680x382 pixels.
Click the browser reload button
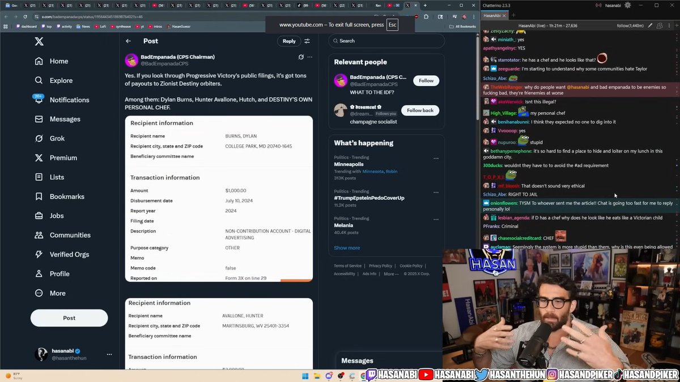click(25, 16)
